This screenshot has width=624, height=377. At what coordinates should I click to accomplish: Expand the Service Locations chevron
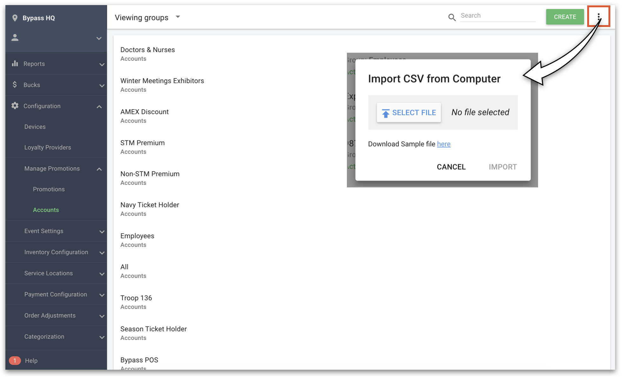pyautogui.click(x=102, y=274)
